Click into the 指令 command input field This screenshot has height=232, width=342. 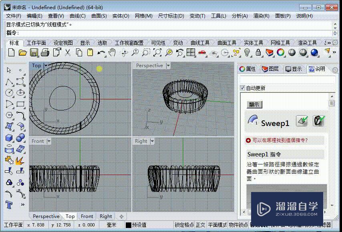pyautogui.click(x=175, y=33)
